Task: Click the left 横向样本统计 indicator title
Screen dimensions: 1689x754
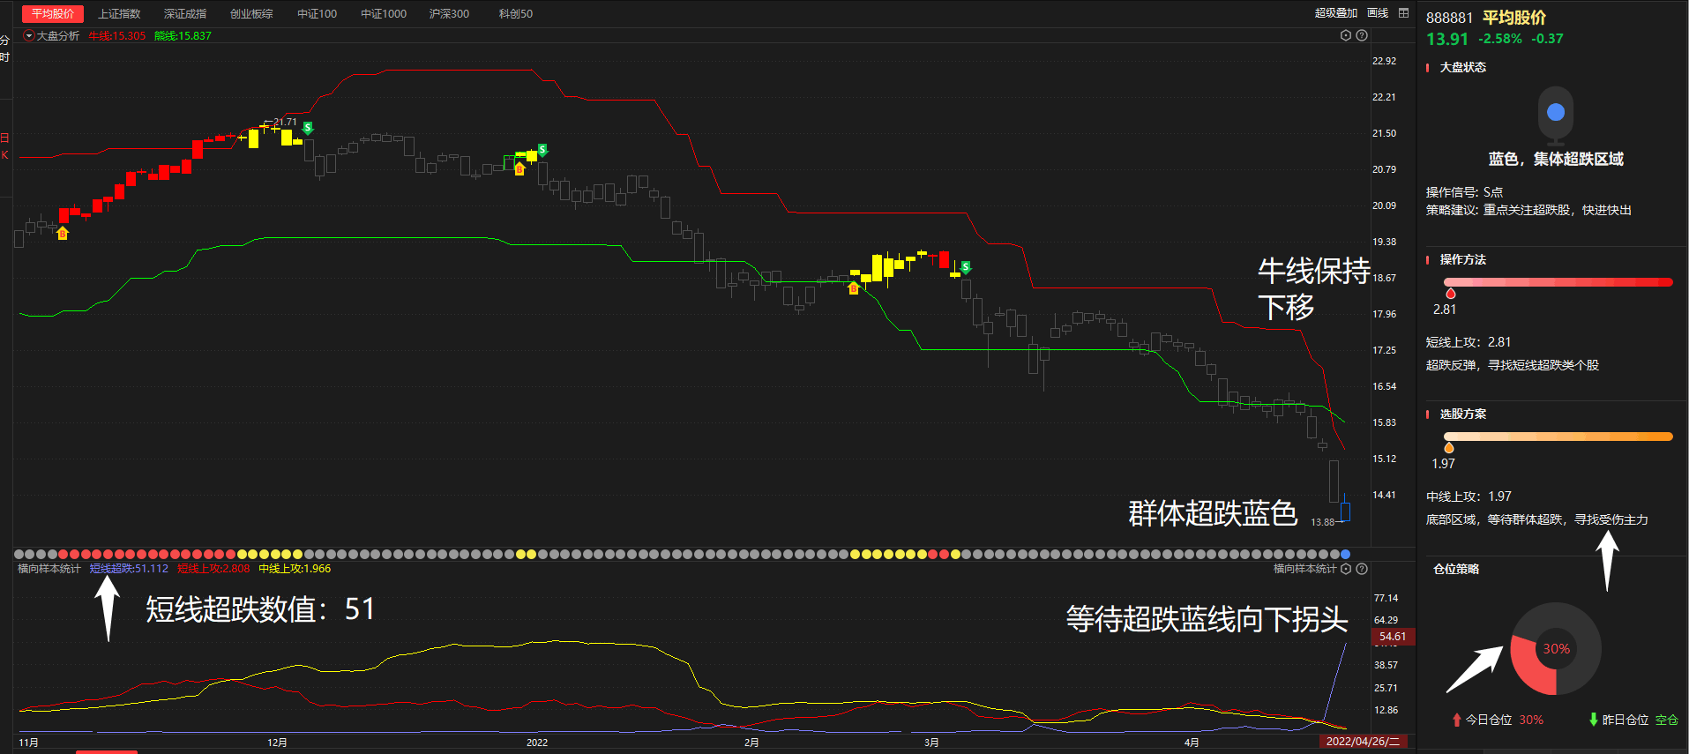Action: [x=49, y=569]
